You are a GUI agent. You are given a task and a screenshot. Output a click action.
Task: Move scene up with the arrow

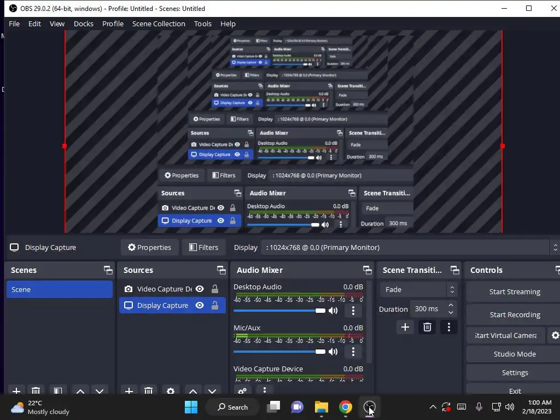pos(80,390)
